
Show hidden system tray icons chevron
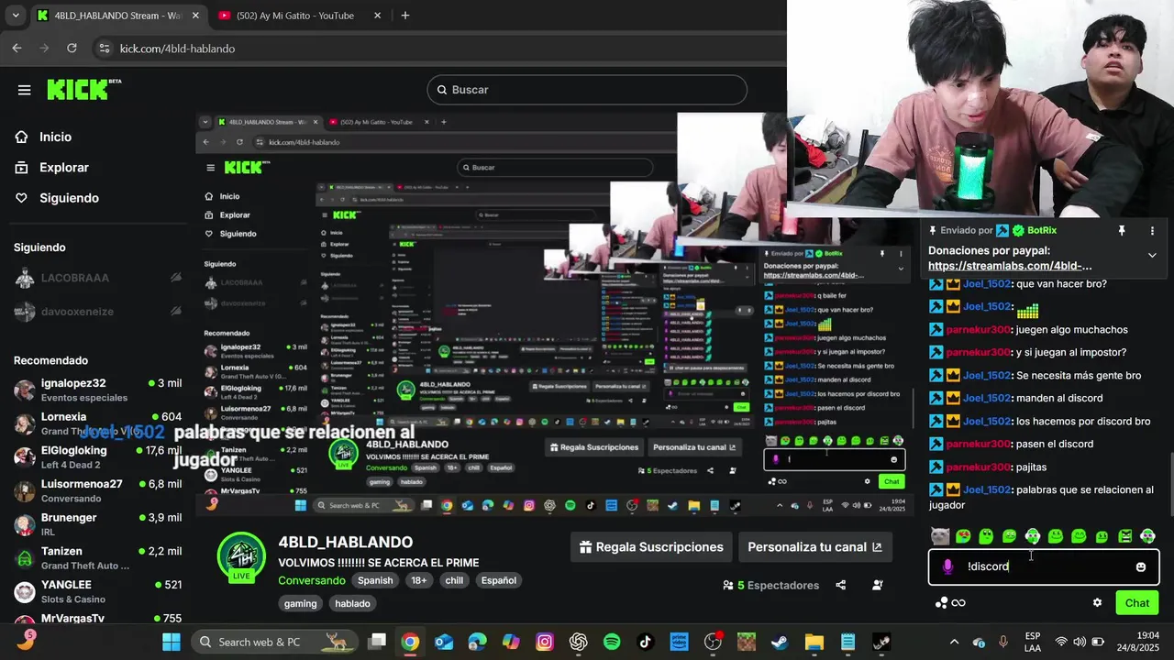(x=954, y=642)
